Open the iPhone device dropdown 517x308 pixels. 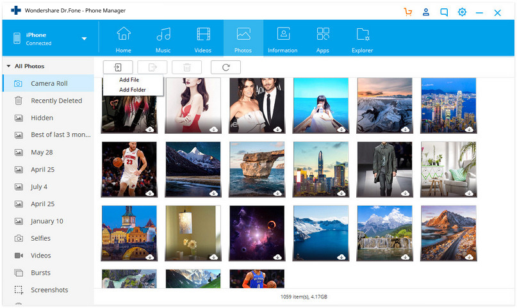click(x=84, y=38)
